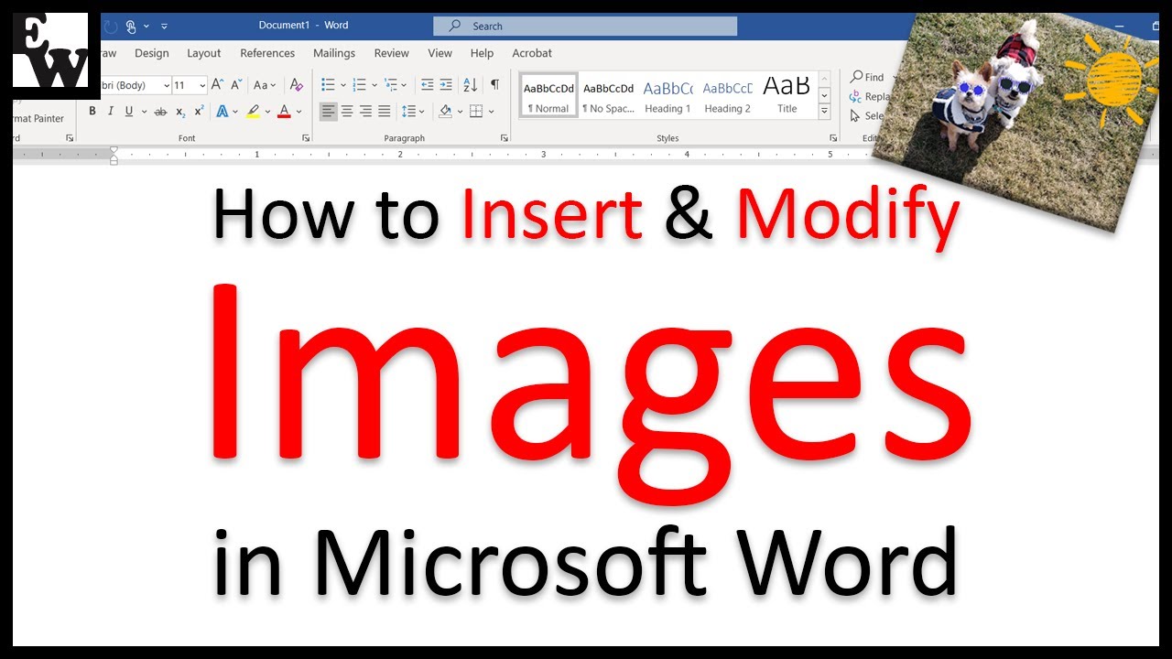This screenshot has height=659, width=1172.
Task: Switch to the Mailings tab
Action: tap(334, 53)
